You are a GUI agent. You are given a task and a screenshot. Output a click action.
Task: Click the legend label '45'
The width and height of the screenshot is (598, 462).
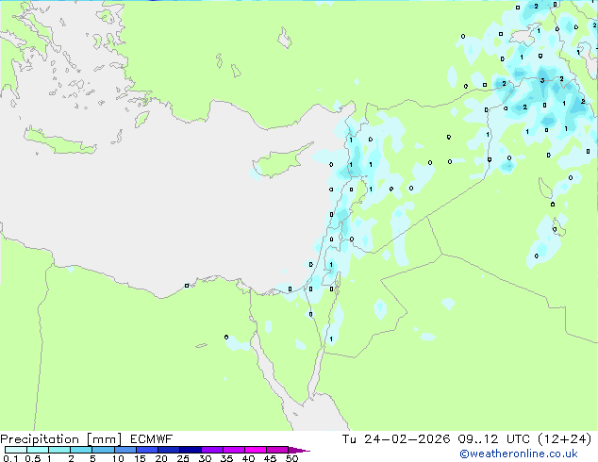tap(270, 458)
